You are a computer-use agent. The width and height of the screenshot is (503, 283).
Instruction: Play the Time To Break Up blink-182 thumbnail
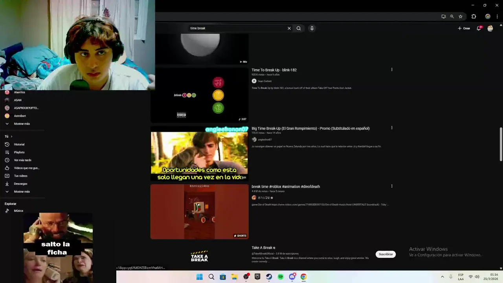(x=200, y=95)
